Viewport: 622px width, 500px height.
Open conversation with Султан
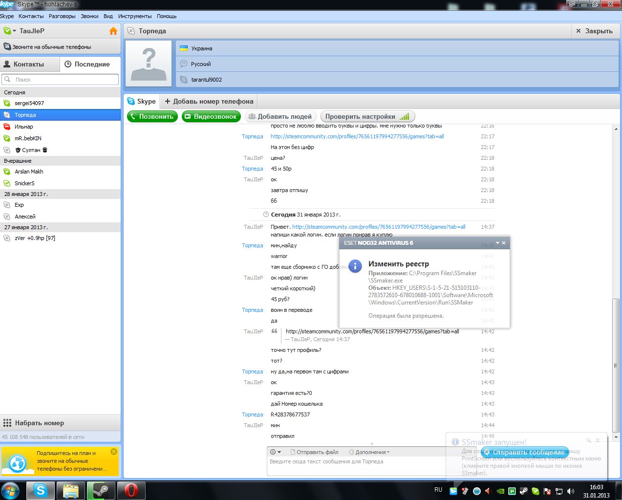pyautogui.click(x=61, y=150)
